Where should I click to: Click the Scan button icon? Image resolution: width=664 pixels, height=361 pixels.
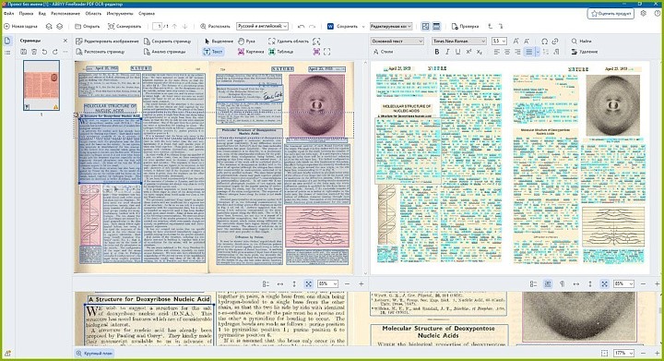coord(111,26)
